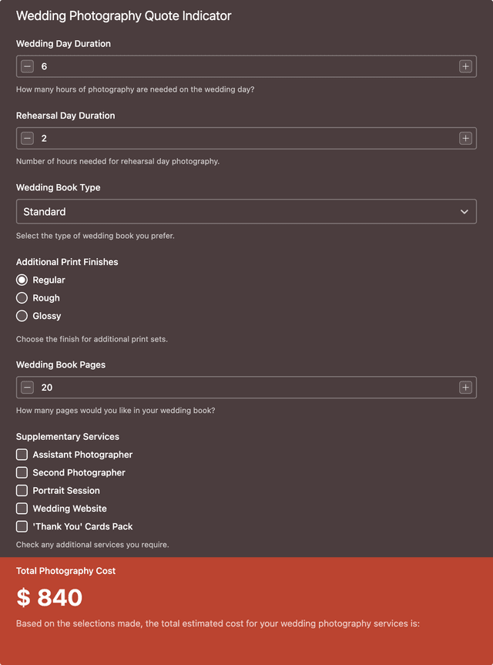
Task: Select the Regular print finish
Action: click(22, 280)
